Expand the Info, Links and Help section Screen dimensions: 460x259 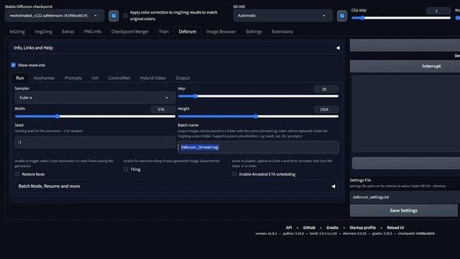coord(177,48)
